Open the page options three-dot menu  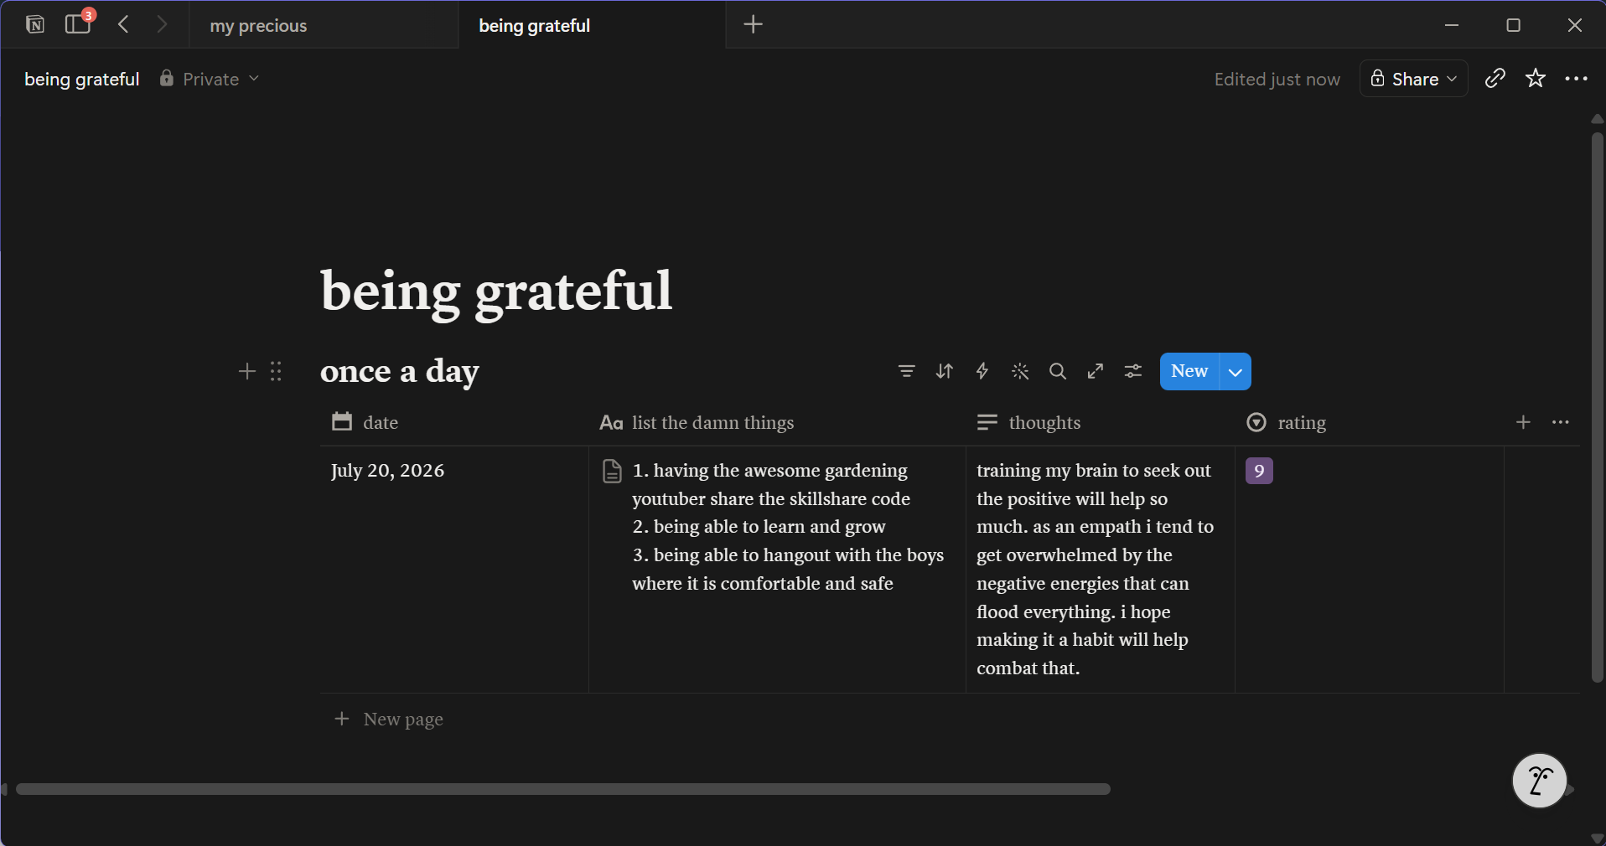click(x=1576, y=79)
